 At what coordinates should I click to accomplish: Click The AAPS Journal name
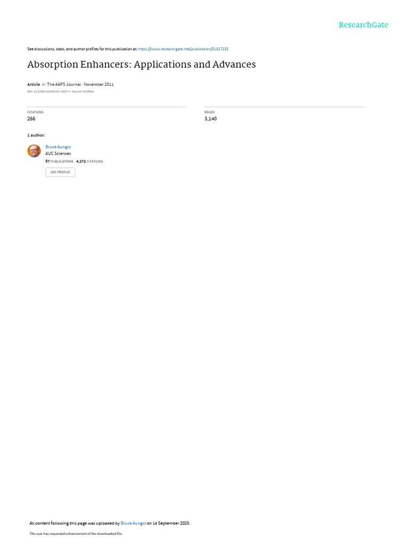[64, 84]
